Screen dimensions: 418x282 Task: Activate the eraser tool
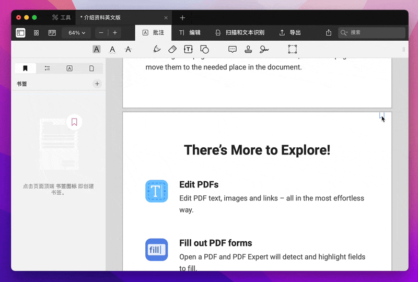click(x=172, y=49)
